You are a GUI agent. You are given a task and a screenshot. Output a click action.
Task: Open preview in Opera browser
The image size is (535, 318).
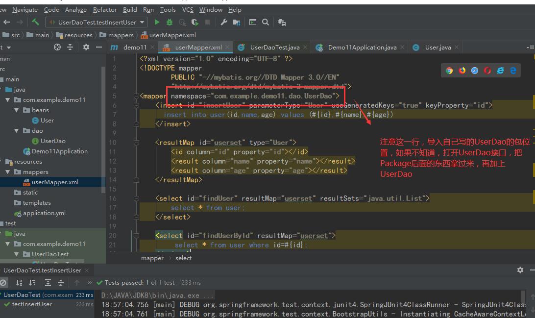pos(487,71)
